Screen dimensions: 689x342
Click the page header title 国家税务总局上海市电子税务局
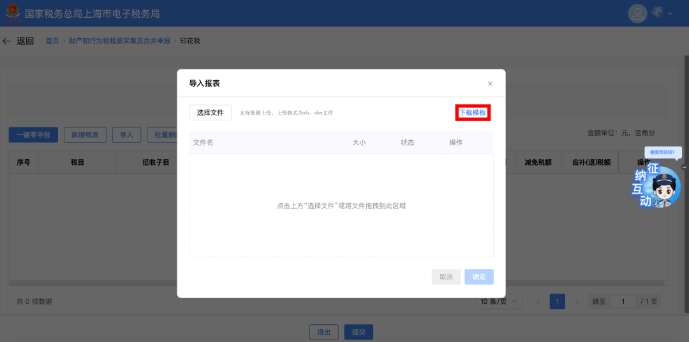[92, 13]
